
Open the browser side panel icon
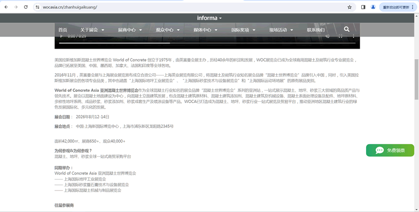pyautogui.click(x=363, y=7)
